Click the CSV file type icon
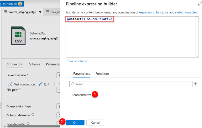202x128 pixels. coord(18,36)
